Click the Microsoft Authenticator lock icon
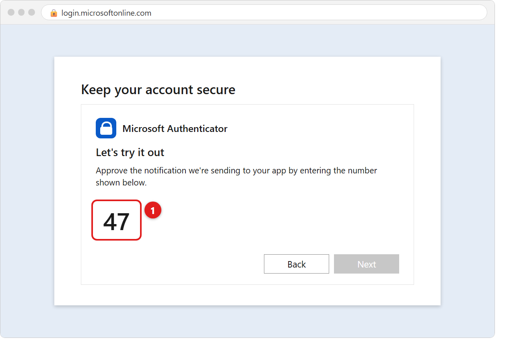This screenshot has height=350, width=507. tap(106, 128)
